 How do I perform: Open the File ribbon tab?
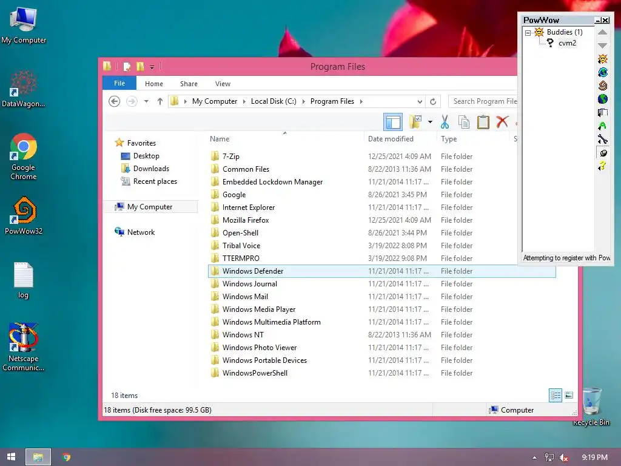(x=119, y=83)
